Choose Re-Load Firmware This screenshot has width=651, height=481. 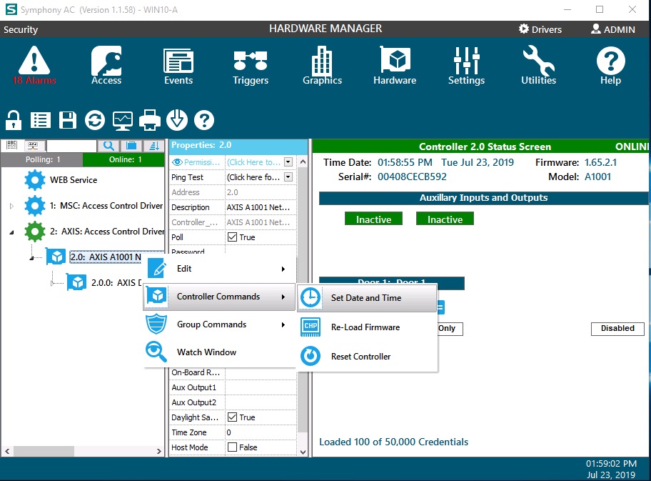[367, 327]
